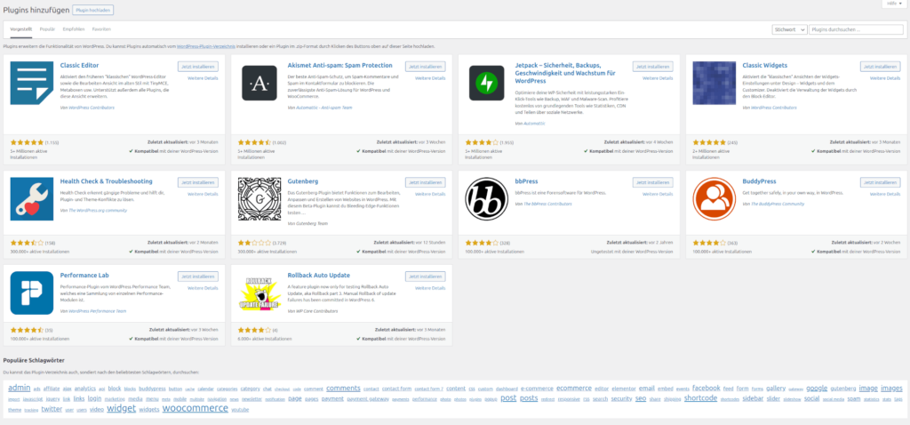Switch to the Vorgestellt tab
910x425 pixels.
tap(21, 29)
